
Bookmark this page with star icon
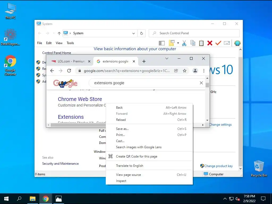click(185, 71)
